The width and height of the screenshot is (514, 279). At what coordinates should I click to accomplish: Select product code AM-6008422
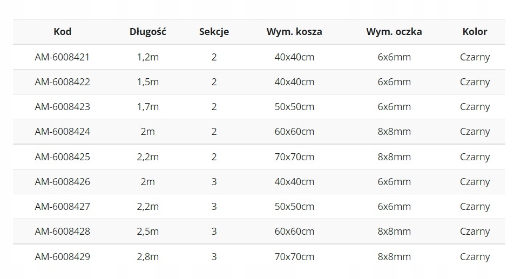tap(62, 82)
